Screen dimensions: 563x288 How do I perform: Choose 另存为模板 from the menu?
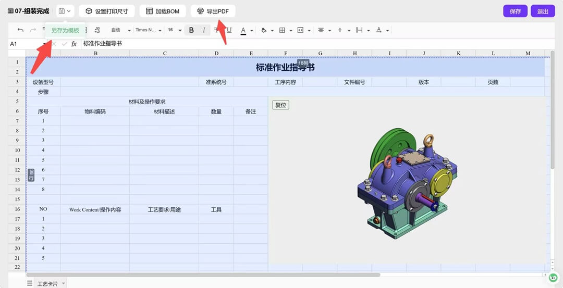[65, 31]
